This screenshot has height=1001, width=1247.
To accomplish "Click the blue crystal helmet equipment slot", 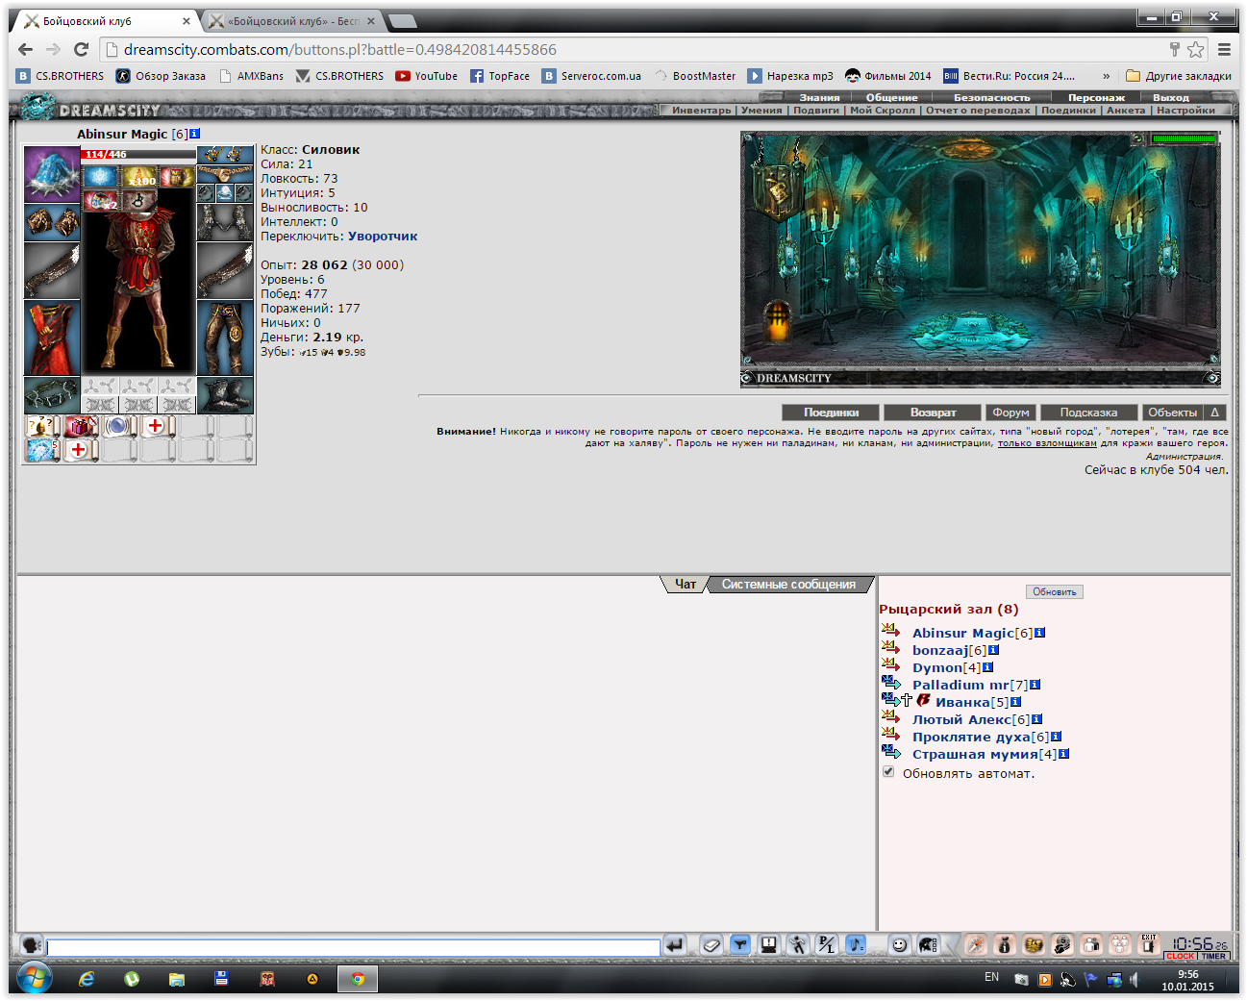I will pos(52,174).
